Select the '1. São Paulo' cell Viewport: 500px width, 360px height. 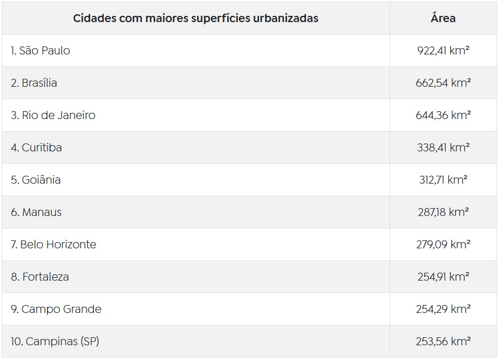196,51
